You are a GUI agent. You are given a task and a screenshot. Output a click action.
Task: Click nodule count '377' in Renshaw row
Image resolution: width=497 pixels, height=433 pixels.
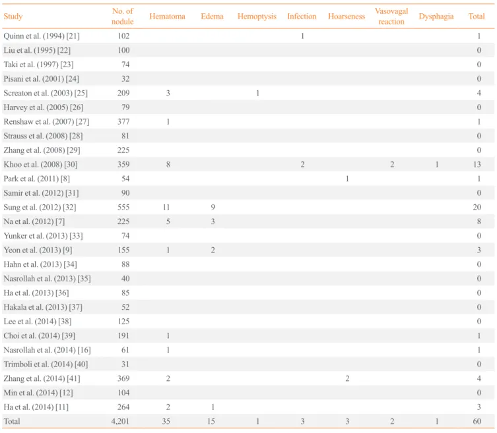[x=123, y=121]
